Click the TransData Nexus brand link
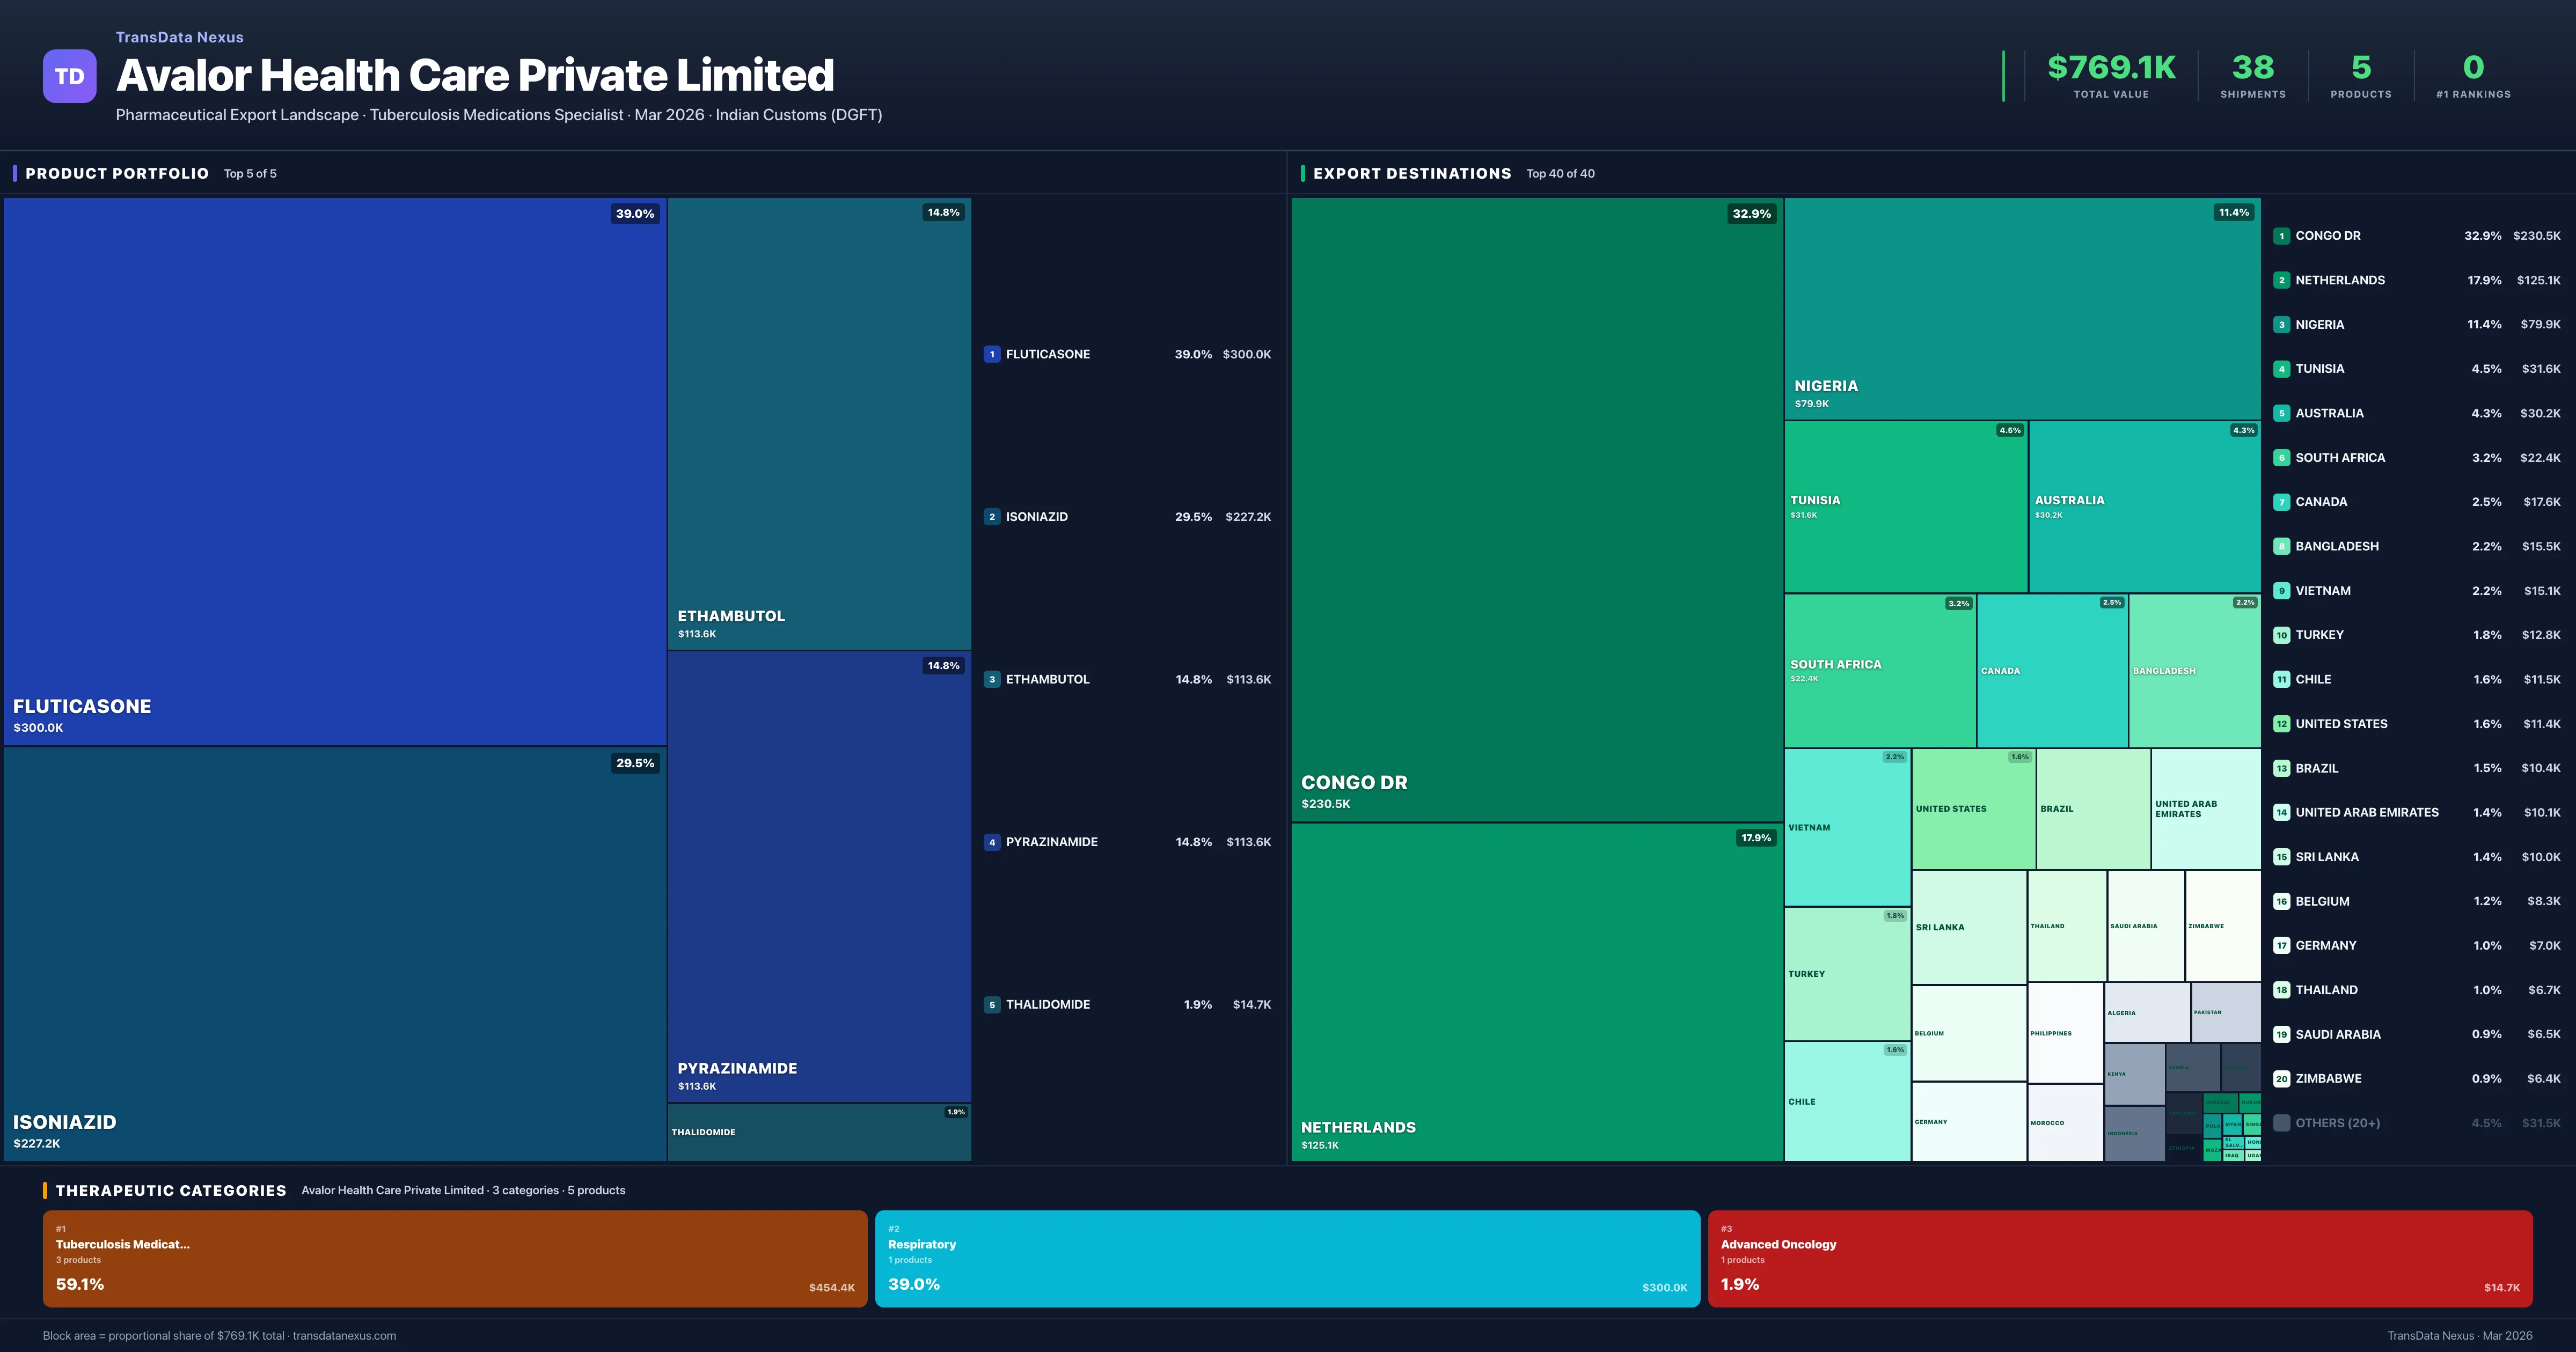This screenshot has height=1352, width=2576. tap(179, 37)
